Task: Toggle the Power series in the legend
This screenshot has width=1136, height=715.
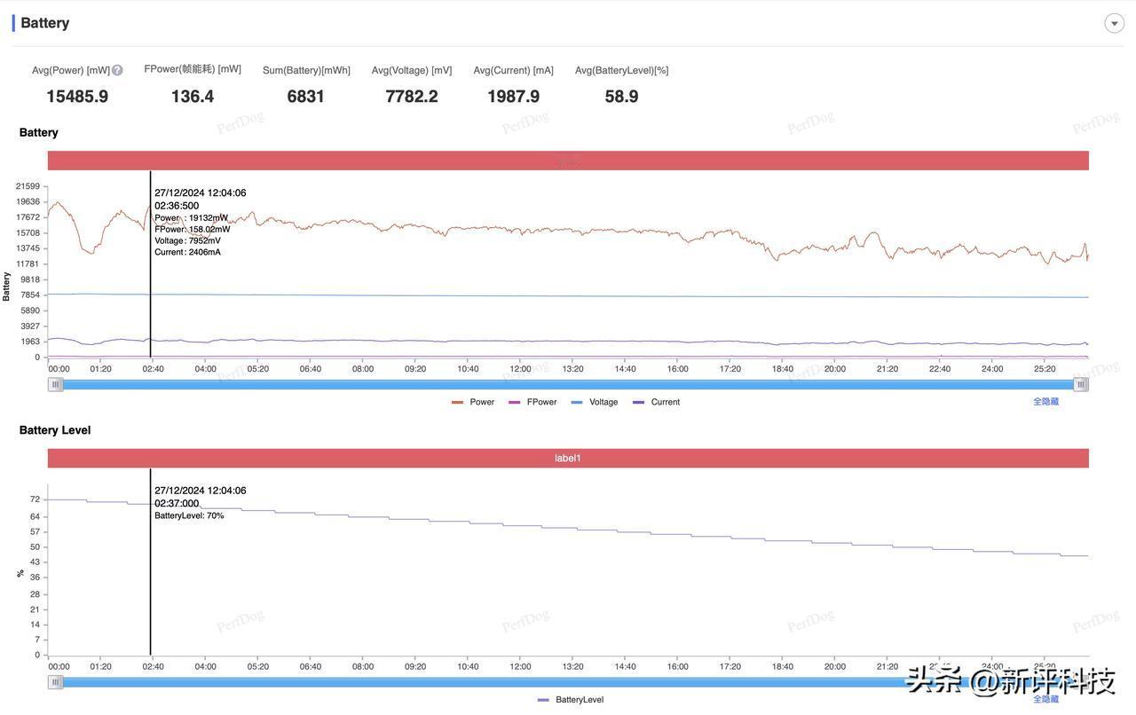Action: pyautogui.click(x=473, y=402)
